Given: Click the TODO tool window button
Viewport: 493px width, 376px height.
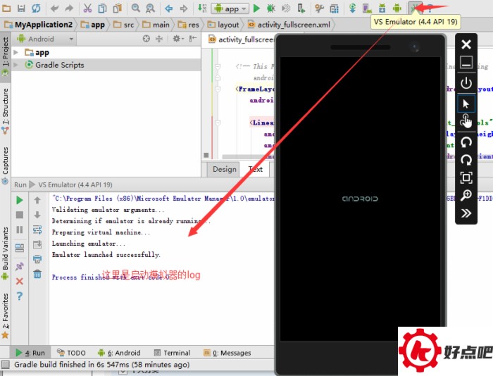Looking at the screenshot, I should pyautogui.click(x=71, y=353).
